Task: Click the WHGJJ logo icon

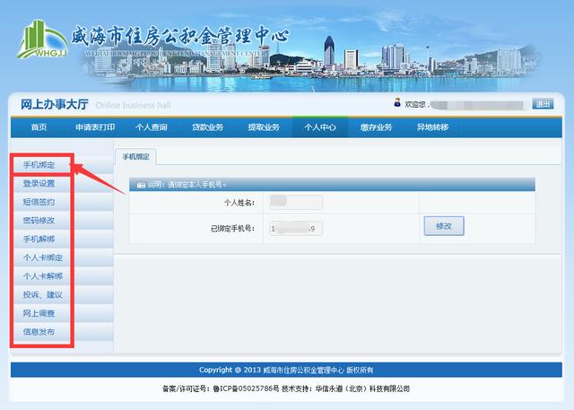Action: [x=42, y=39]
